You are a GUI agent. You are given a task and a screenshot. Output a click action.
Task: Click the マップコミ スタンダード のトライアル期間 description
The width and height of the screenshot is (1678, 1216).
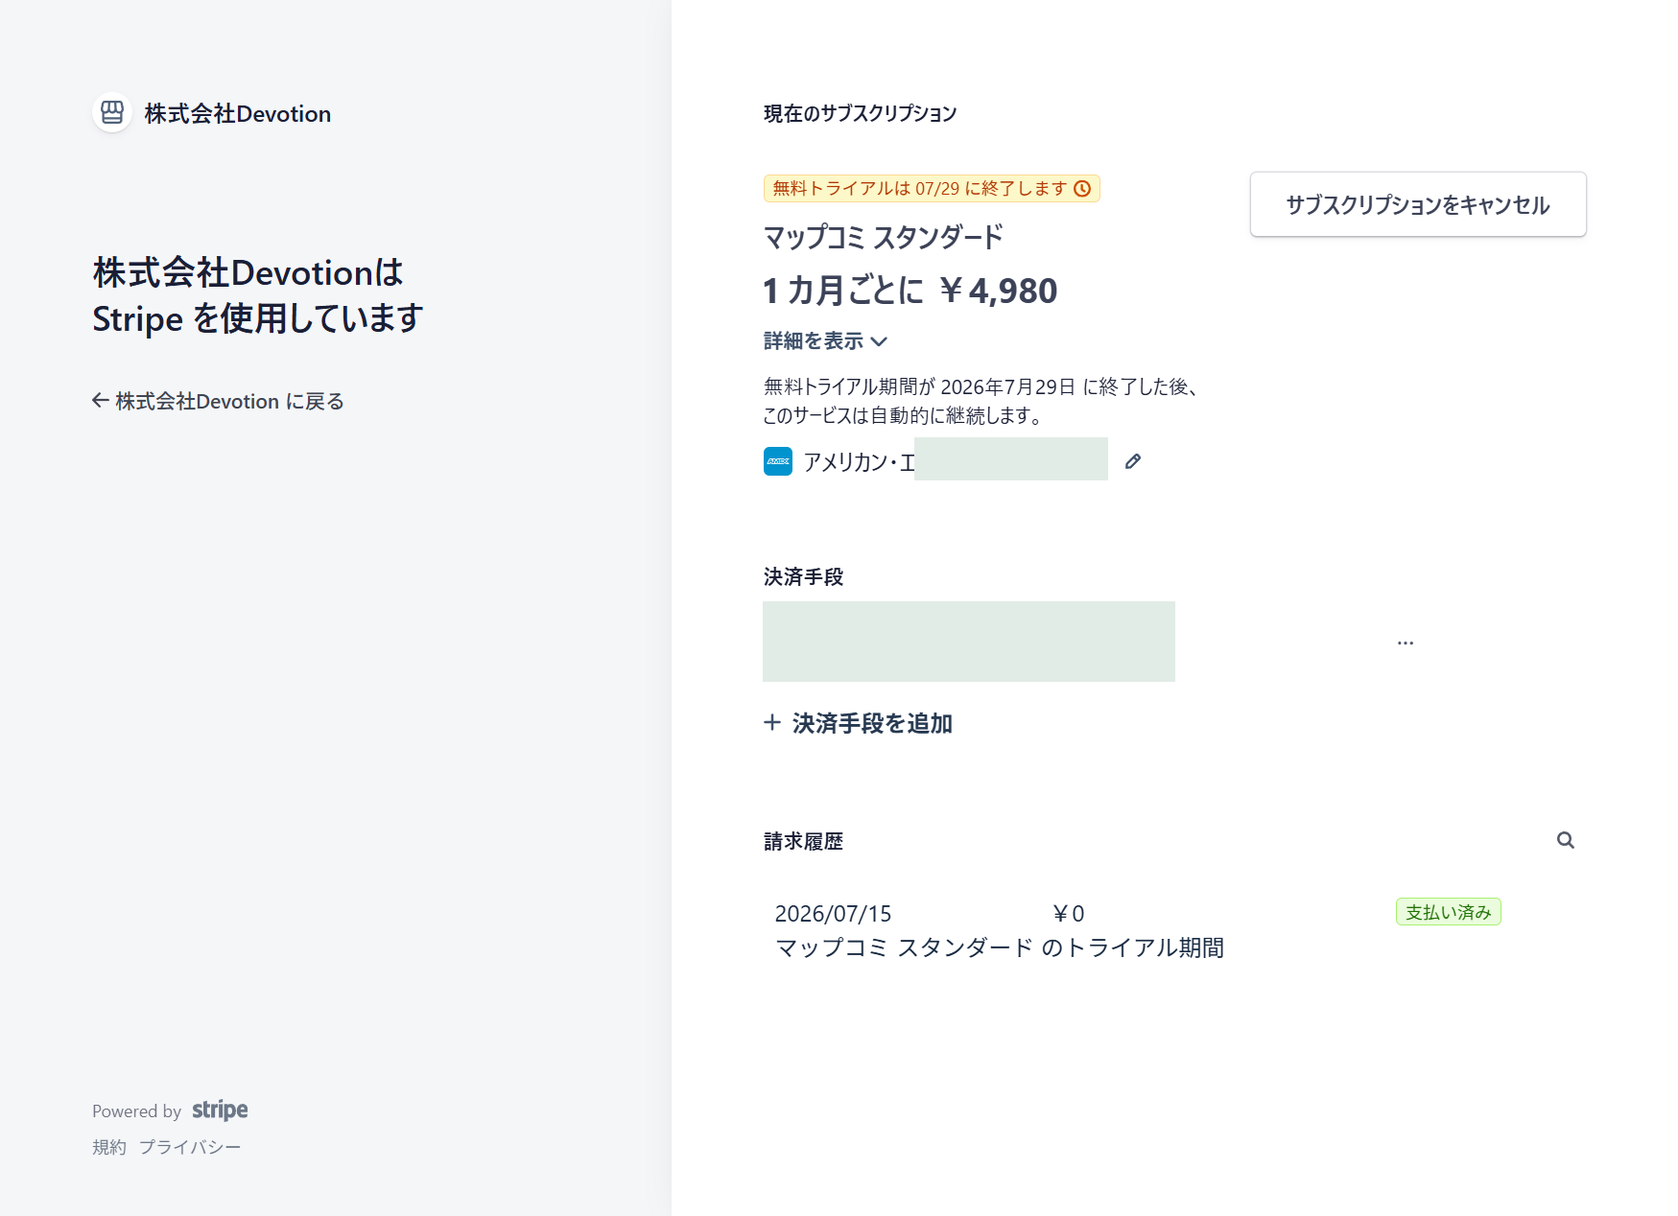[x=1000, y=947]
